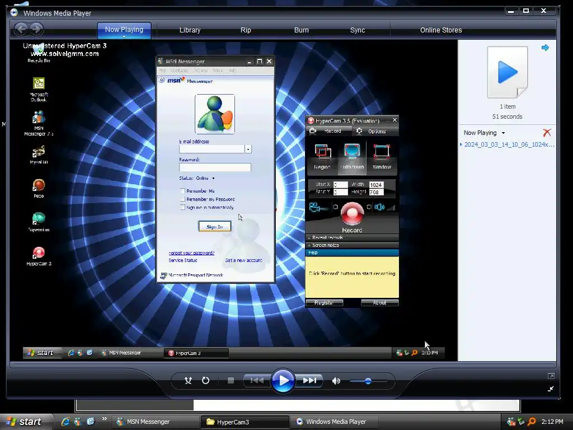Screen dimensions: 573x430
Task: Select HyperCam Region capture mode
Action: (x=322, y=157)
